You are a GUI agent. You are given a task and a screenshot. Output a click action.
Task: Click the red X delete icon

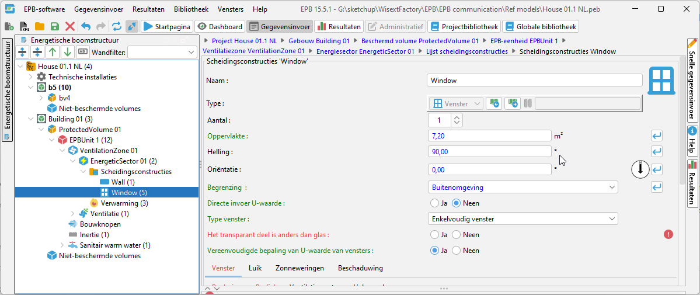[x=70, y=26]
